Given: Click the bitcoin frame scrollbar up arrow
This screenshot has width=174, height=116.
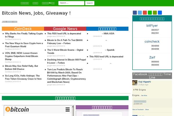Looking at the screenshot, I should (x=73, y=106).
